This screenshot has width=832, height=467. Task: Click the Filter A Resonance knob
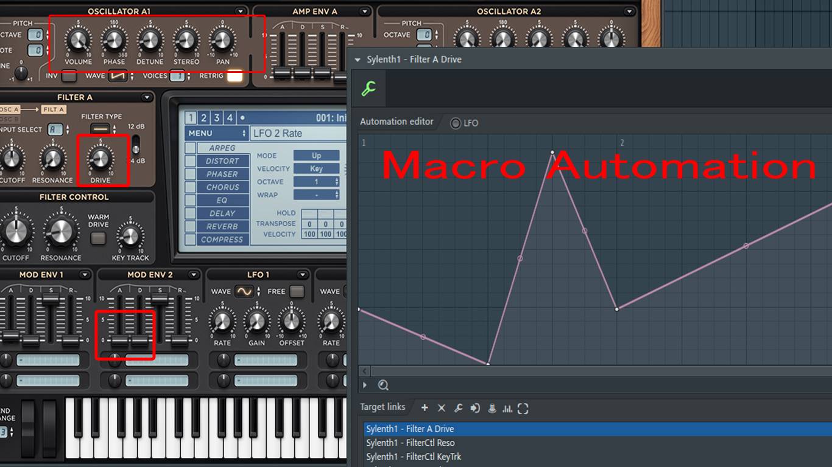pos(52,158)
